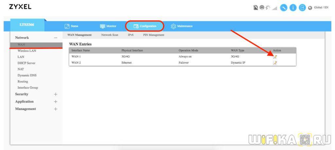Click the ZYXEL logo
This screenshot has height=150, width=335.
(20, 7)
